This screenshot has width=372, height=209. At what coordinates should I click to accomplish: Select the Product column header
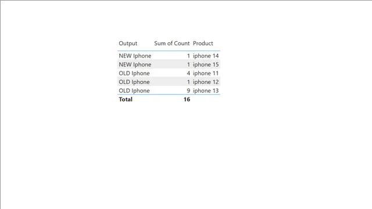click(x=203, y=44)
